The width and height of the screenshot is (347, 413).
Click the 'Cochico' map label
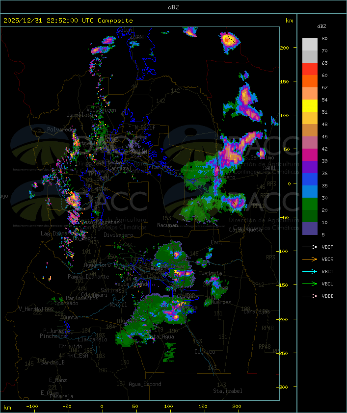pyautogui.click(x=205, y=352)
